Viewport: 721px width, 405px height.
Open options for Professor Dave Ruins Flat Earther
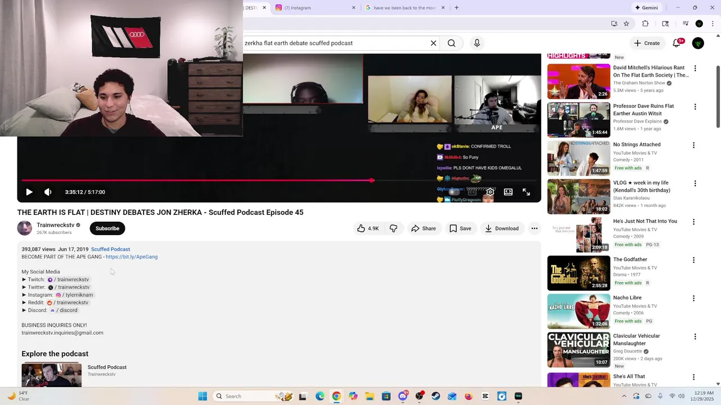(x=695, y=106)
